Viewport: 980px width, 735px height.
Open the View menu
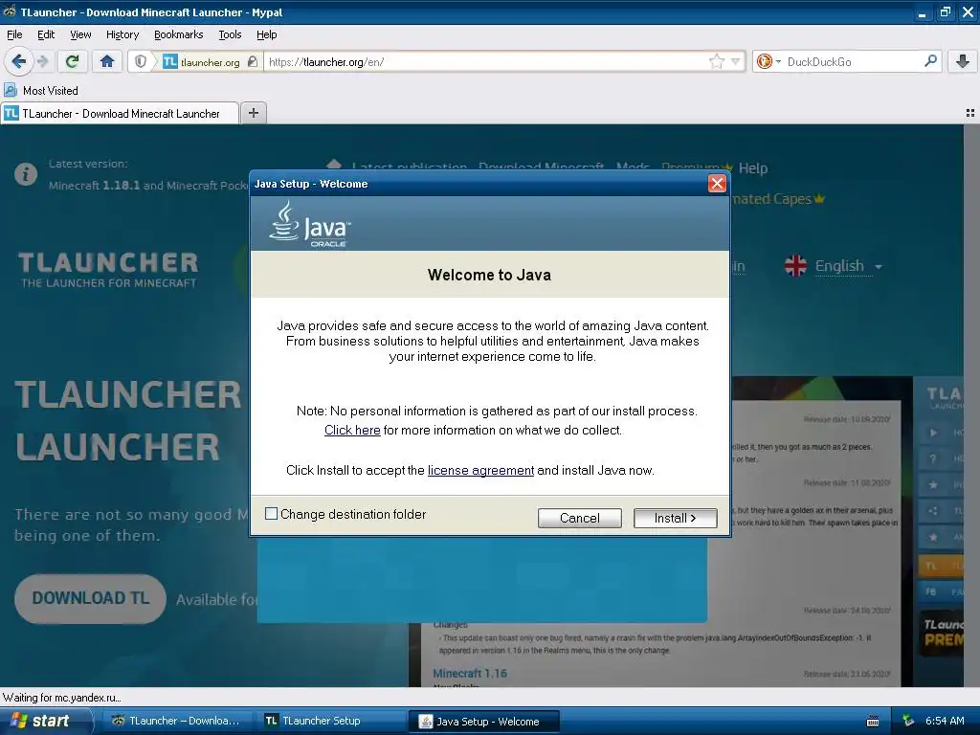click(x=80, y=34)
